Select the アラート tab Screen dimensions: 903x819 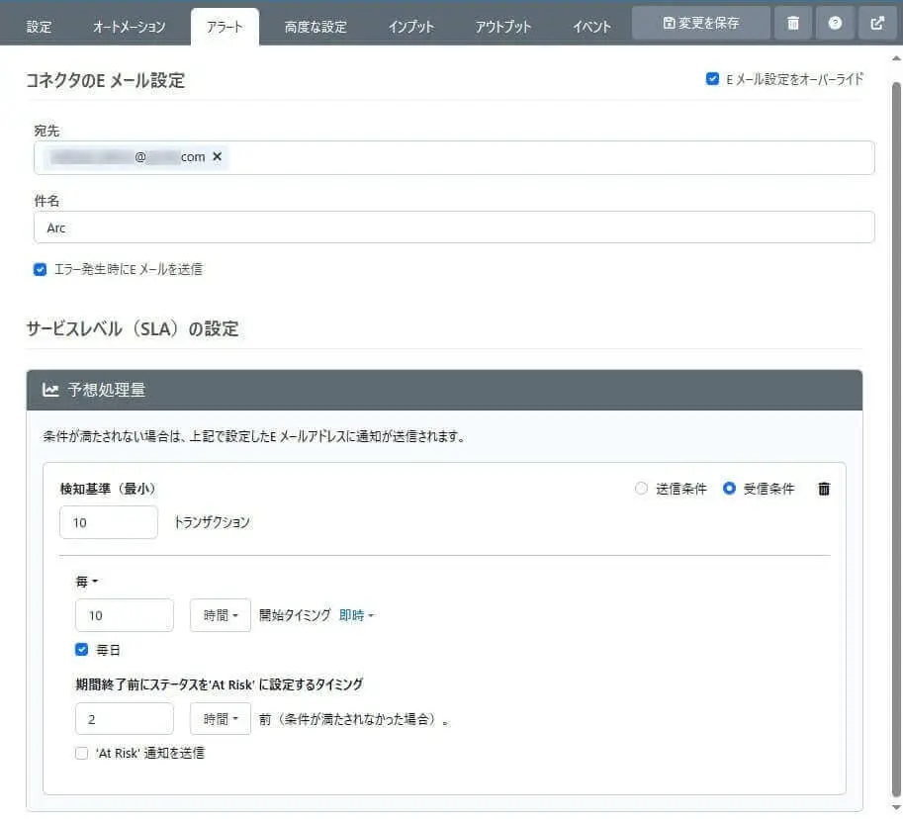pyautogui.click(x=226, y=27)
